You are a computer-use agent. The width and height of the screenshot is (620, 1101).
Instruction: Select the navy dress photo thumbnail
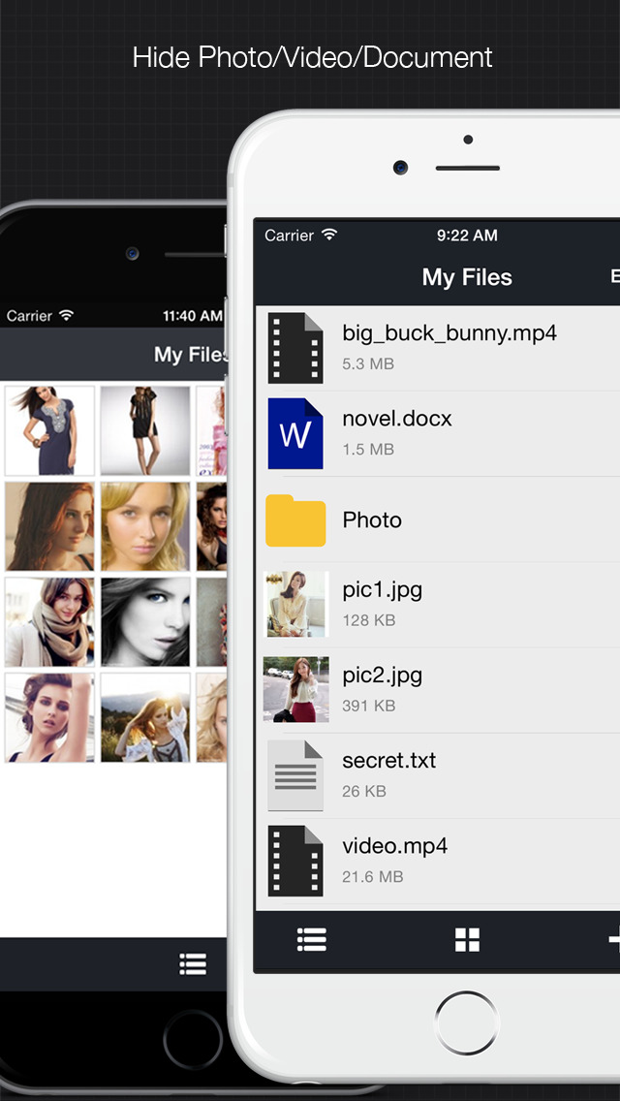click(49, 430)
